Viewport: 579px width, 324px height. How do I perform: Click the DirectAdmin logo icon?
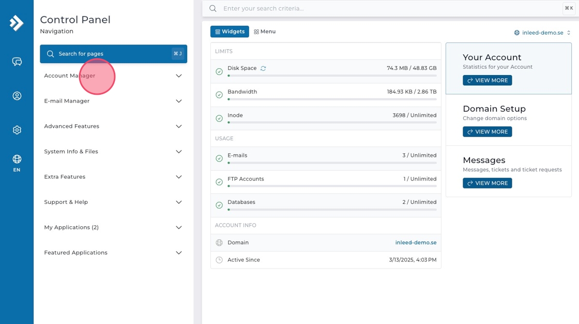click(17, 23)
